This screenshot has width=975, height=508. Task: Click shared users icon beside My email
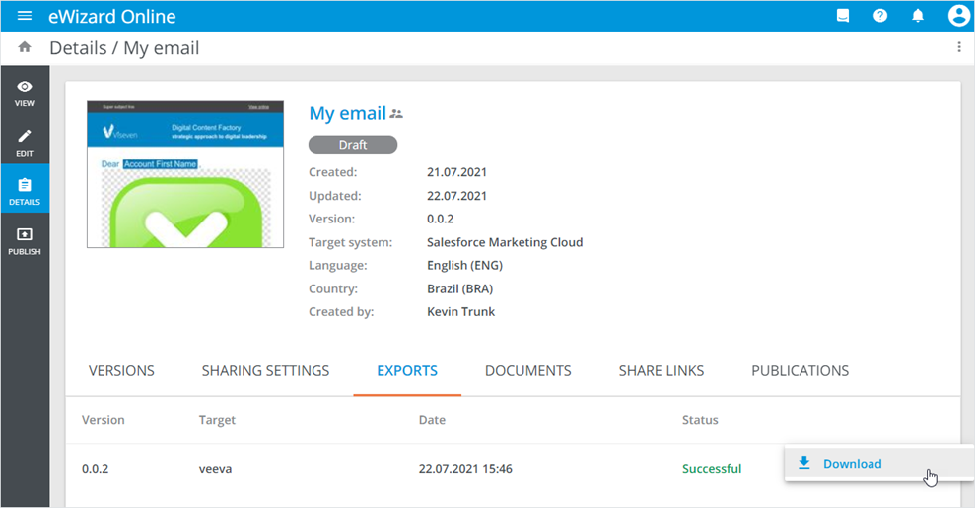[396, 114]
